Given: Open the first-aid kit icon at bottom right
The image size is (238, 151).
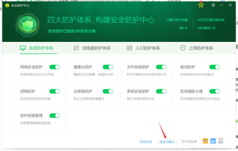Looking at the screenshot, I should pyautogui.click(x=221, y=141).
